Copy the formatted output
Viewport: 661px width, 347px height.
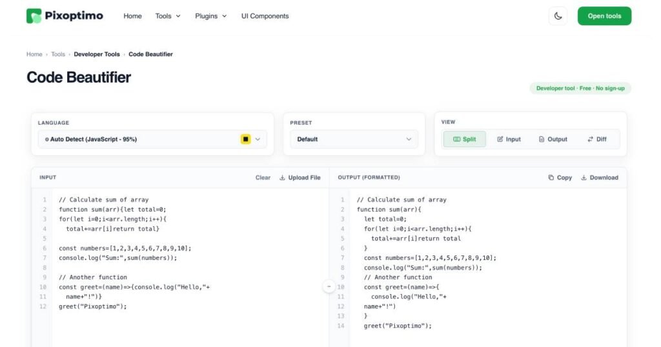coord(560,178)
